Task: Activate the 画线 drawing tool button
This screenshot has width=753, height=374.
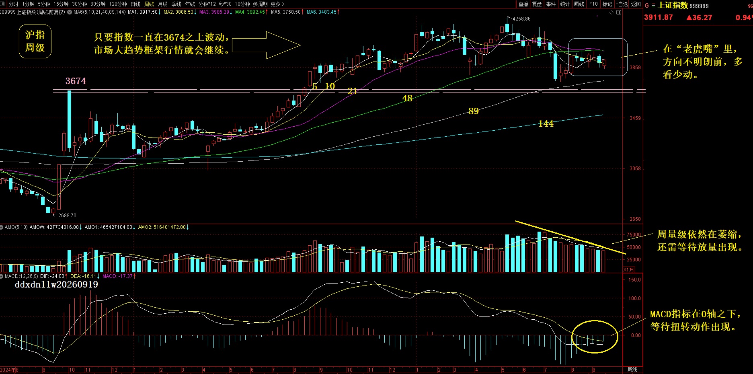Action: click(x=579, y=4)
